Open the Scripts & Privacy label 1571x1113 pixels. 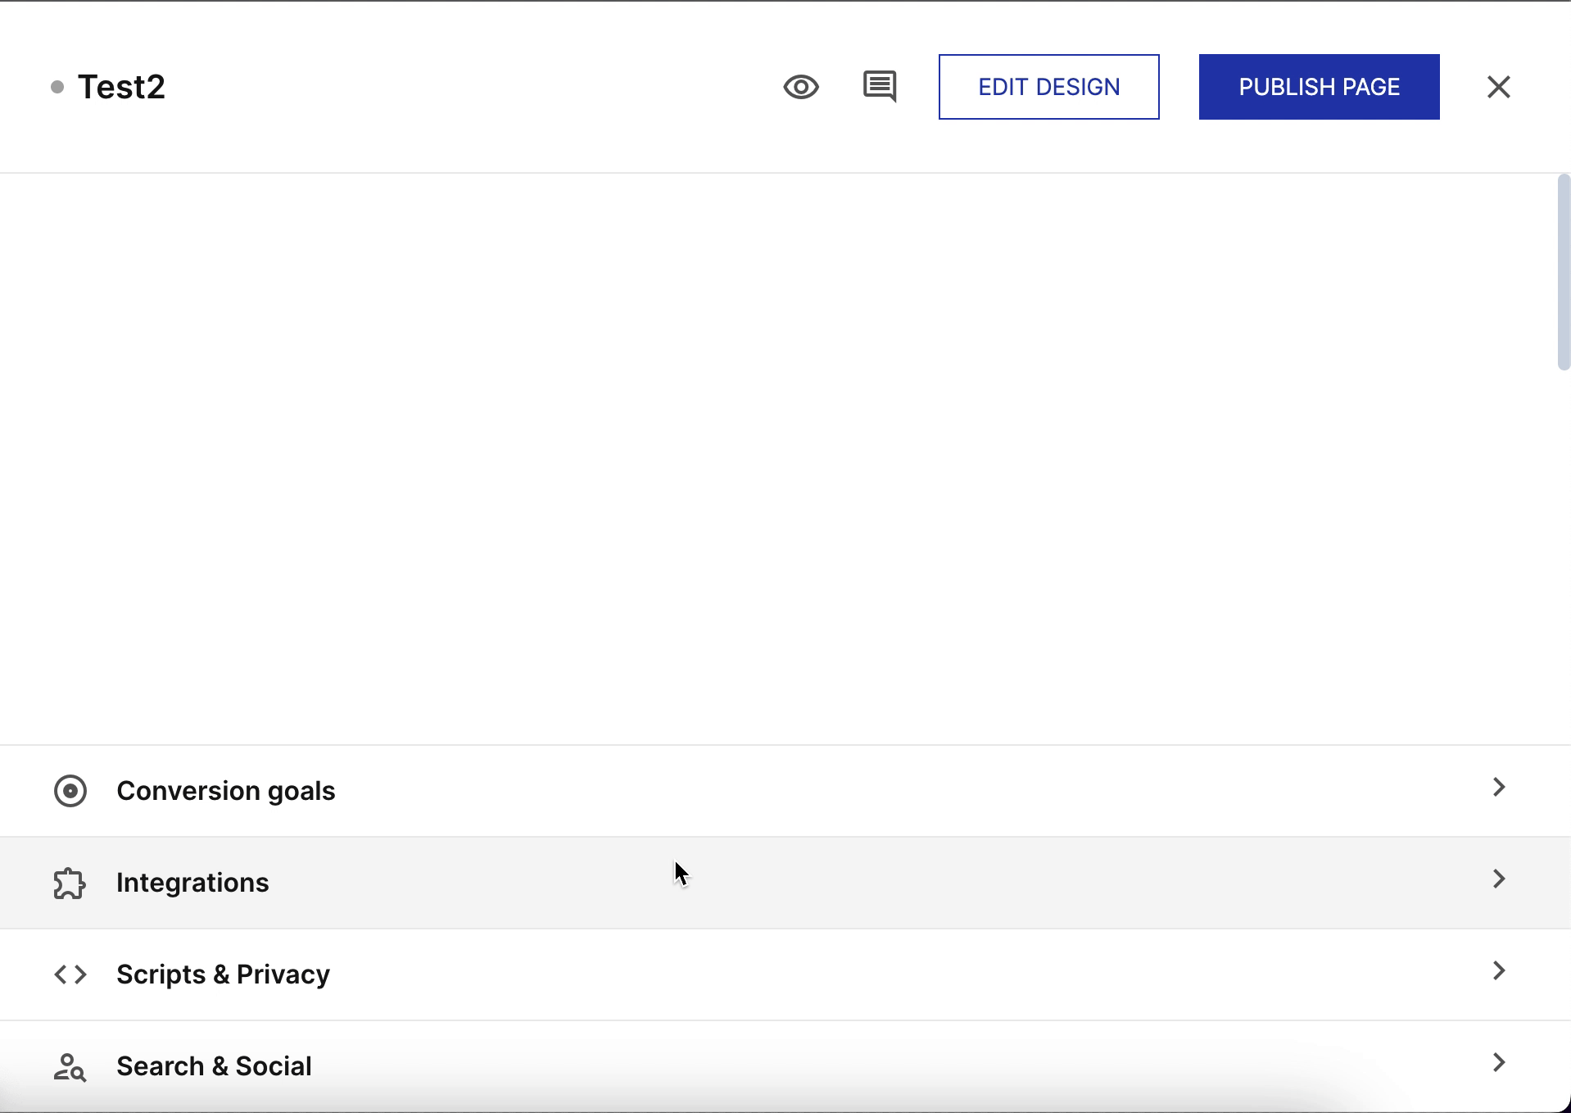click(x=223, y=974)
